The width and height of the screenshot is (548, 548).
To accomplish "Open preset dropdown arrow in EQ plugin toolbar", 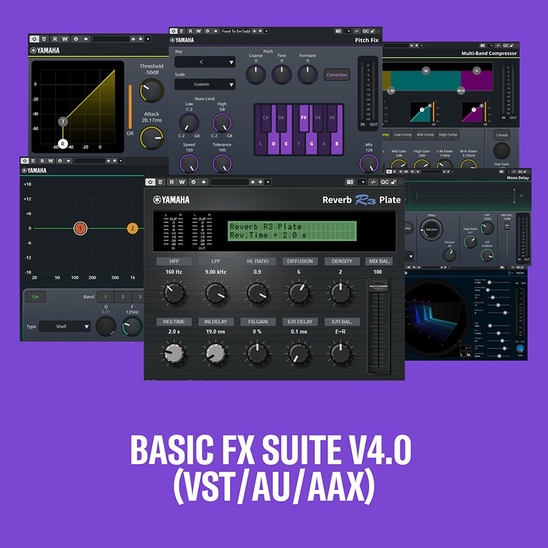I will click(121, 161).
